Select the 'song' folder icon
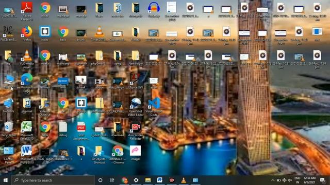 [118, 58]
